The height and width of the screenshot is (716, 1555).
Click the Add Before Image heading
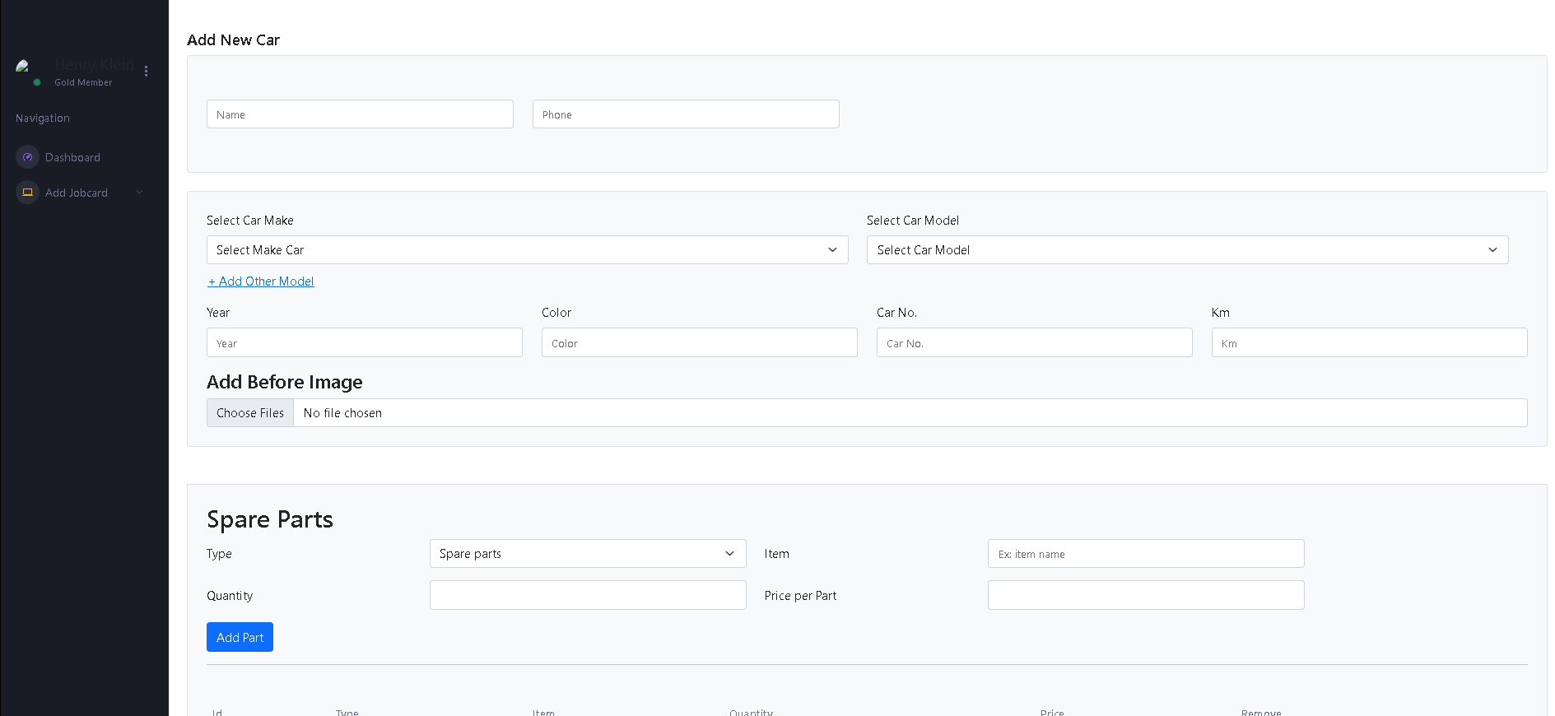[284, 382]
